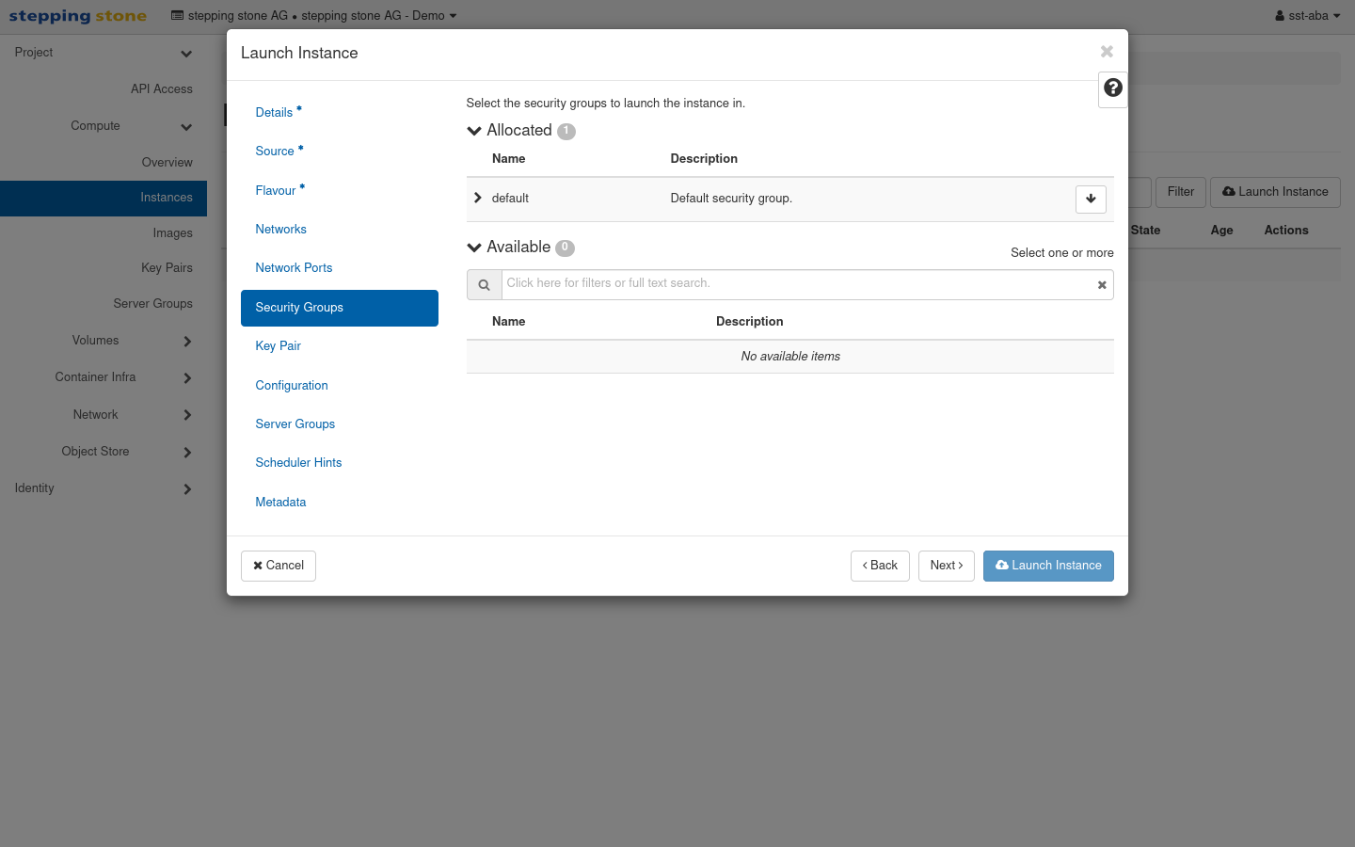1355x847 pixels.
Task: Collapse the Available section
Action: click(x=474, y=248)
